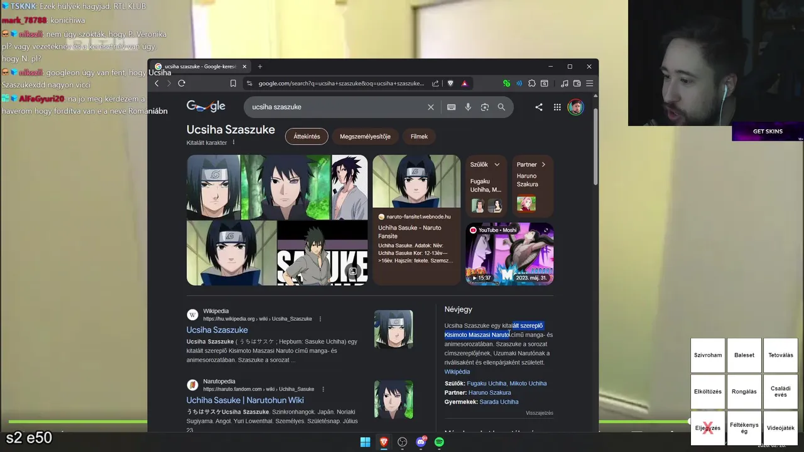The height and width of the screenshot is (452, 804).
Task: Start voice search with microphone icon
Action: click(468, 107)
